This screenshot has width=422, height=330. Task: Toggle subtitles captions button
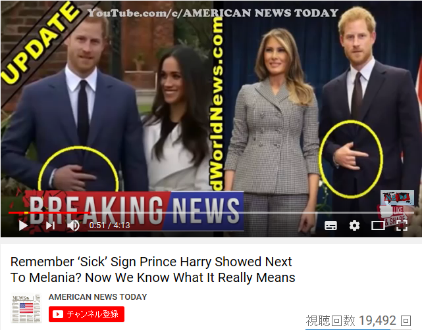tap(330, 225)
